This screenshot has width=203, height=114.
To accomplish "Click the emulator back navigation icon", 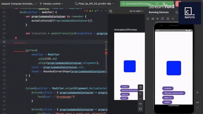I will [173, 19].
